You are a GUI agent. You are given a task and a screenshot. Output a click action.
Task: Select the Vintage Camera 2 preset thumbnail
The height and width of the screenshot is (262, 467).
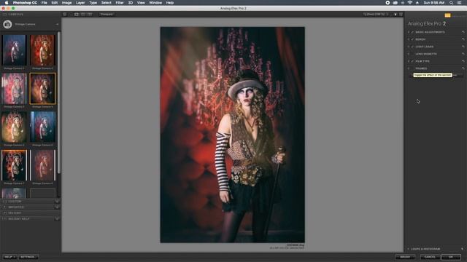42,50
